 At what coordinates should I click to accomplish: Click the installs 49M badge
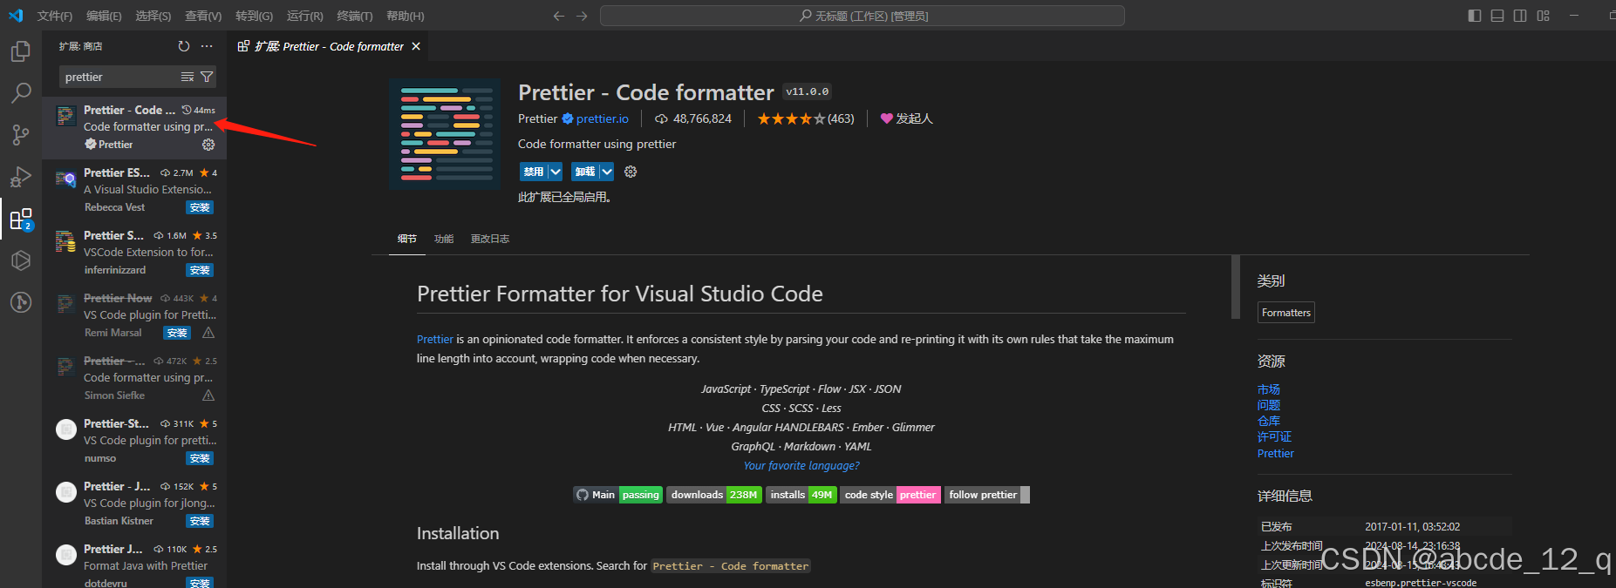coord(801,495)
